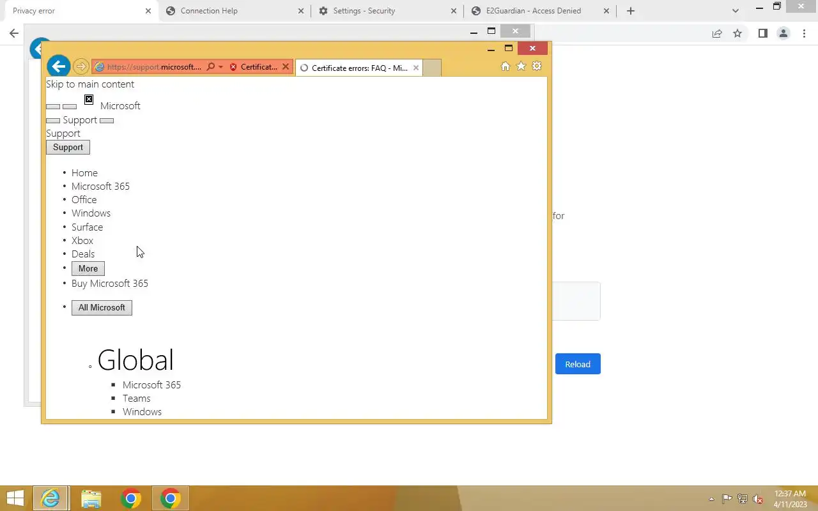Expand the All Microsoft button

(102, 308)
